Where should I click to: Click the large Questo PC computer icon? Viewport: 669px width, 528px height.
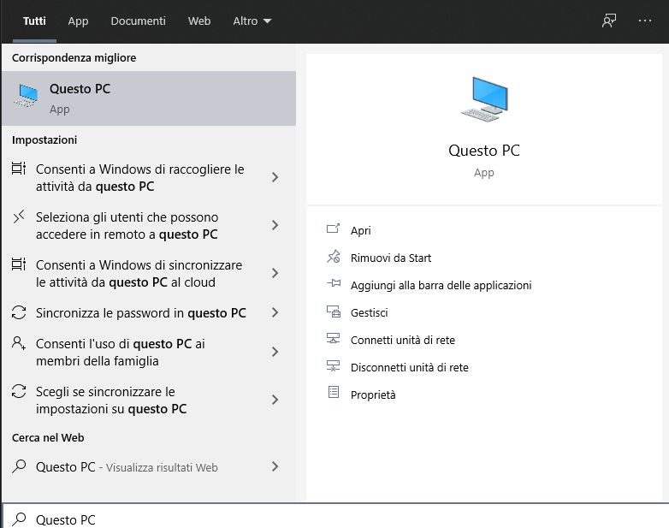point(484,98)
